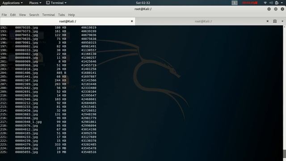The height and width of the screenshot is (161, 286).
Task: Open the Places menu
Action: tap(35, 3)
